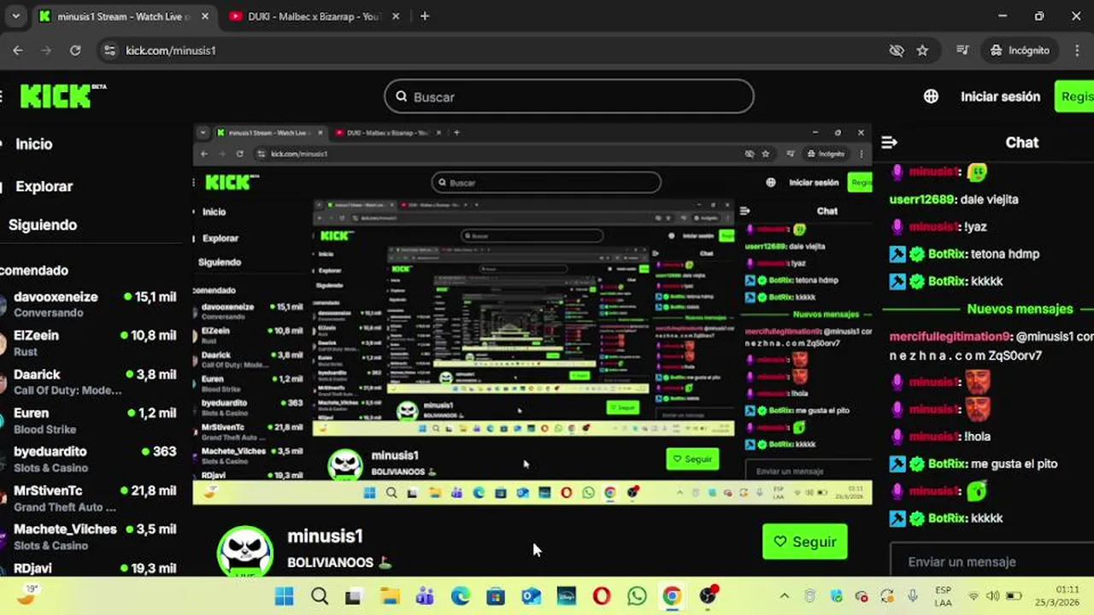The height and width of the screenshot is (615, 1094).
Task: Bookmark this page with the star icon
Action: [922, 50]
